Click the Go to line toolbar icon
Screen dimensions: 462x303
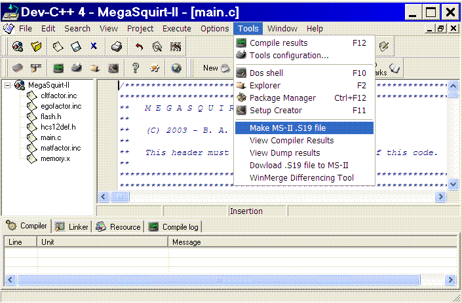click(176, 46)
